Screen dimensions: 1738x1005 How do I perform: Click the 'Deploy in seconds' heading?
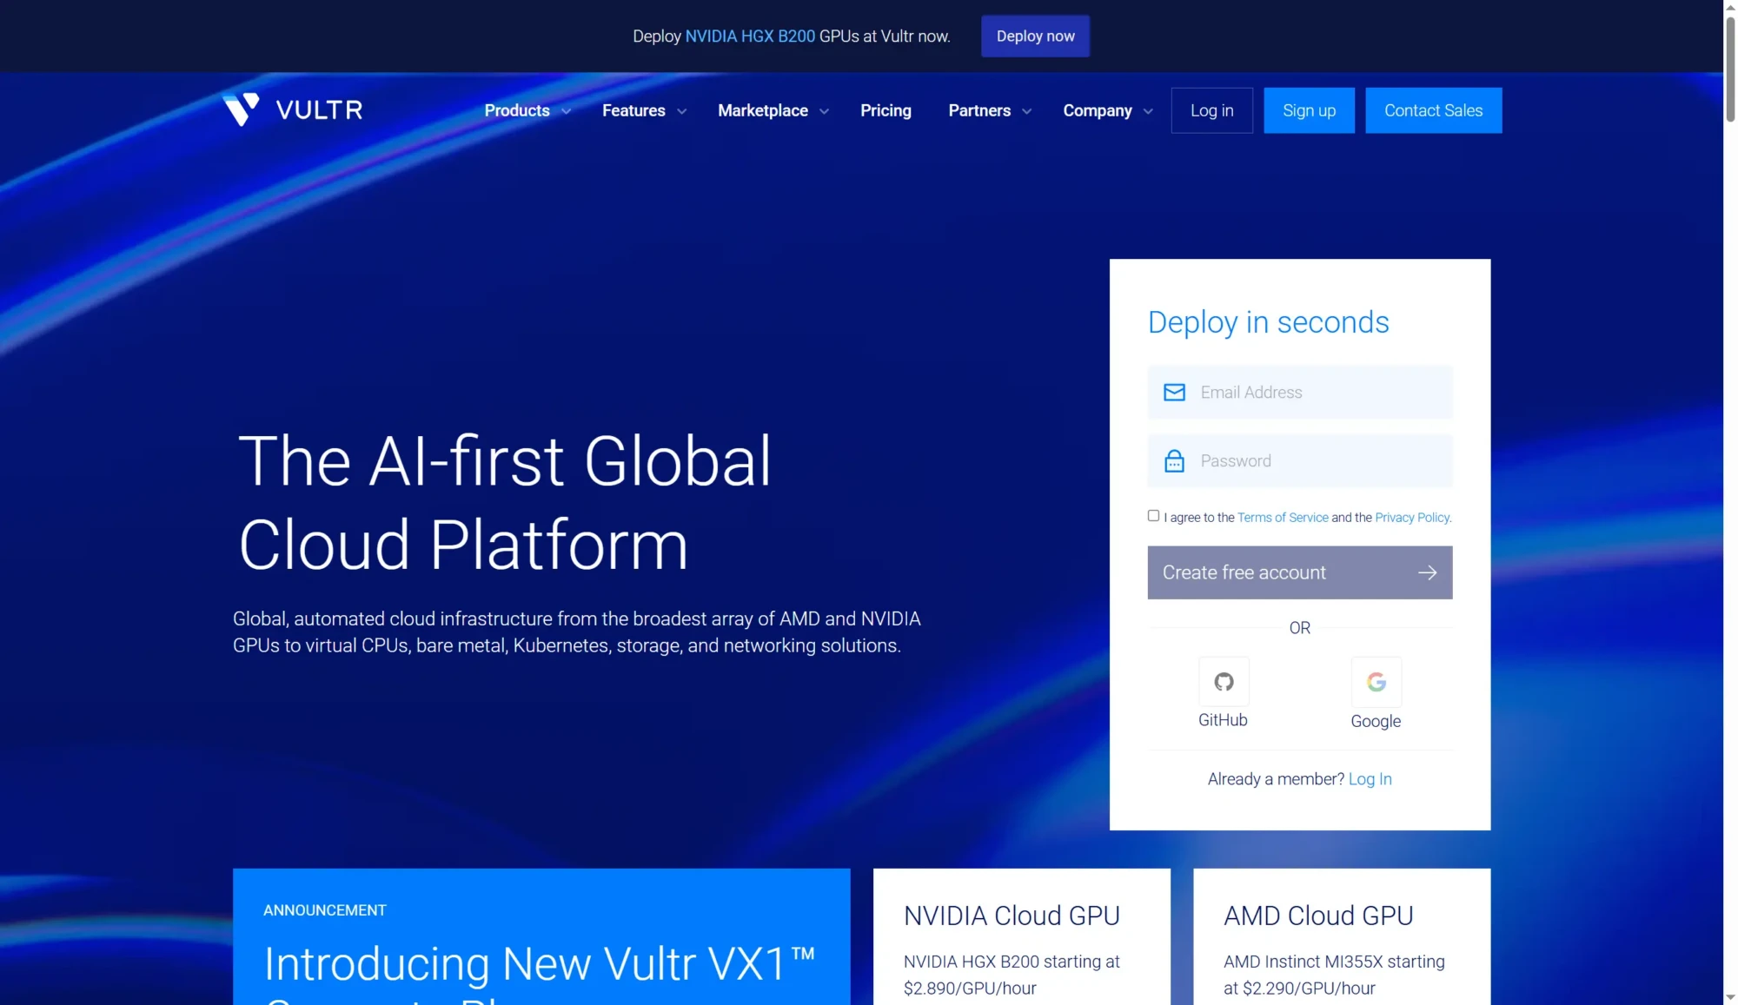(1268, 322)
